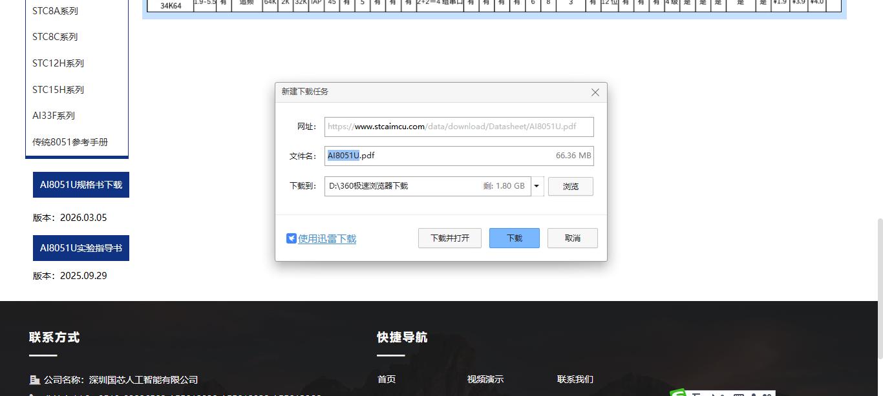This screenshot has height=396, width=883.
Task: Click the 快捷导航 heading
Action: pyautogui.click(x=402, y=337)
